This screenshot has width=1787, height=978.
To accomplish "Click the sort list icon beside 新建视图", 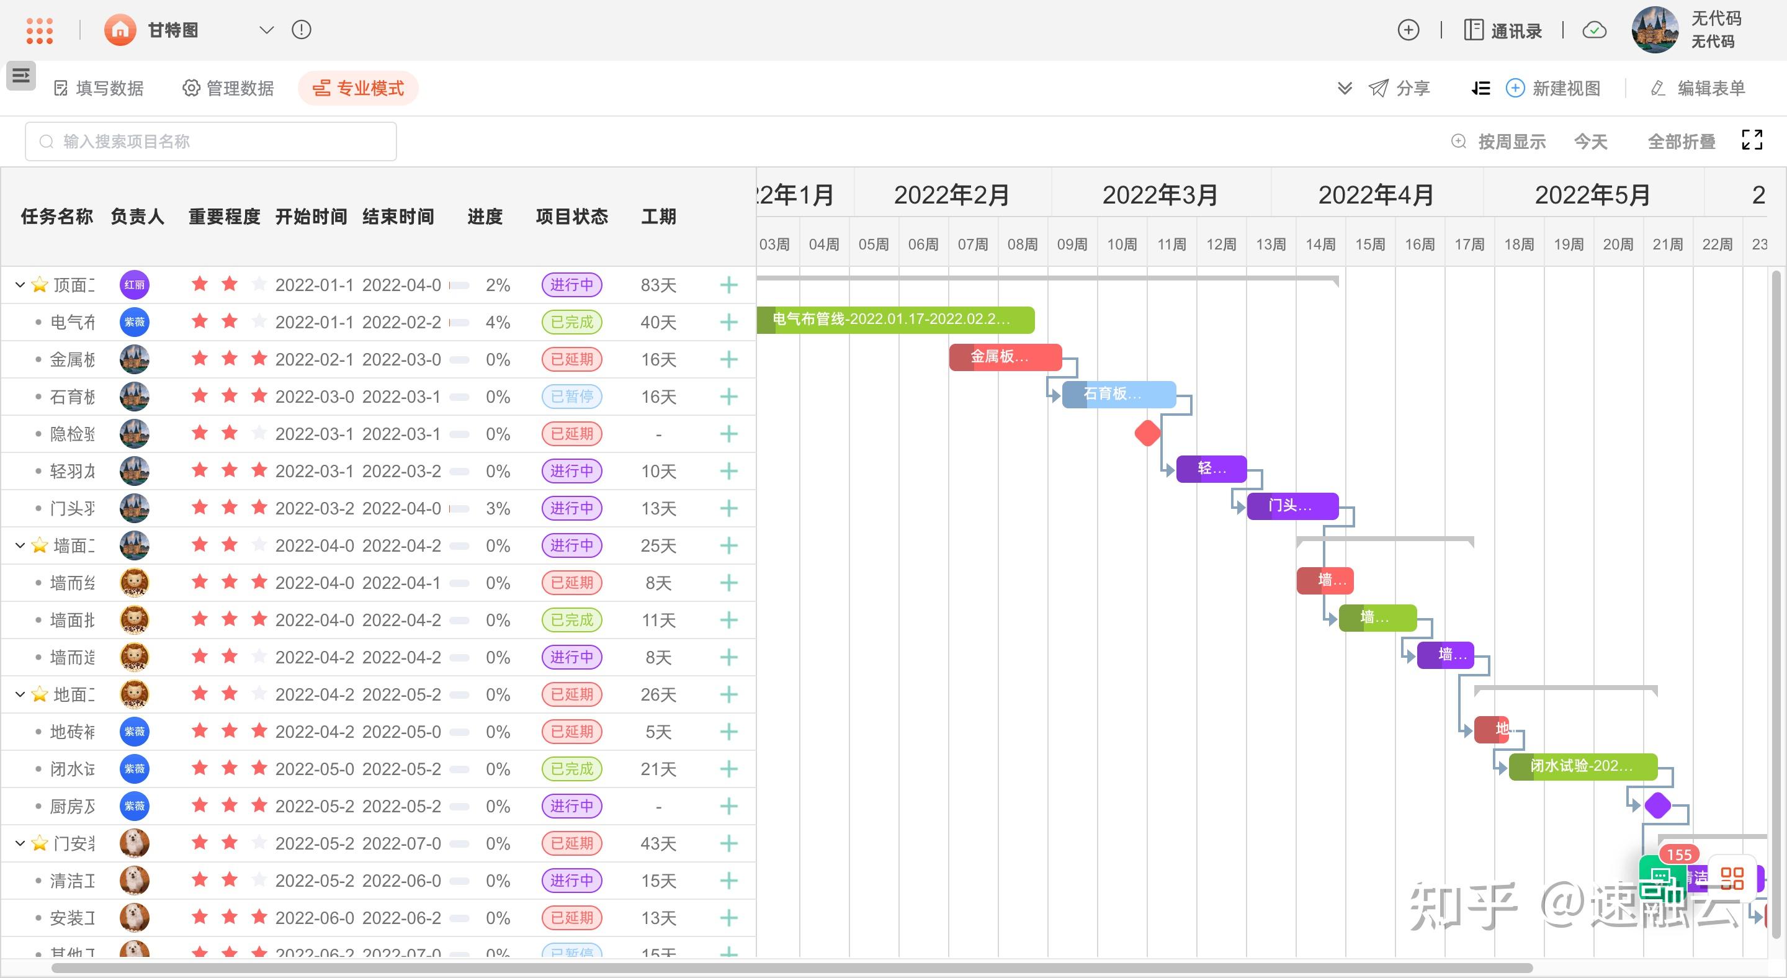I will point(1480,88).
